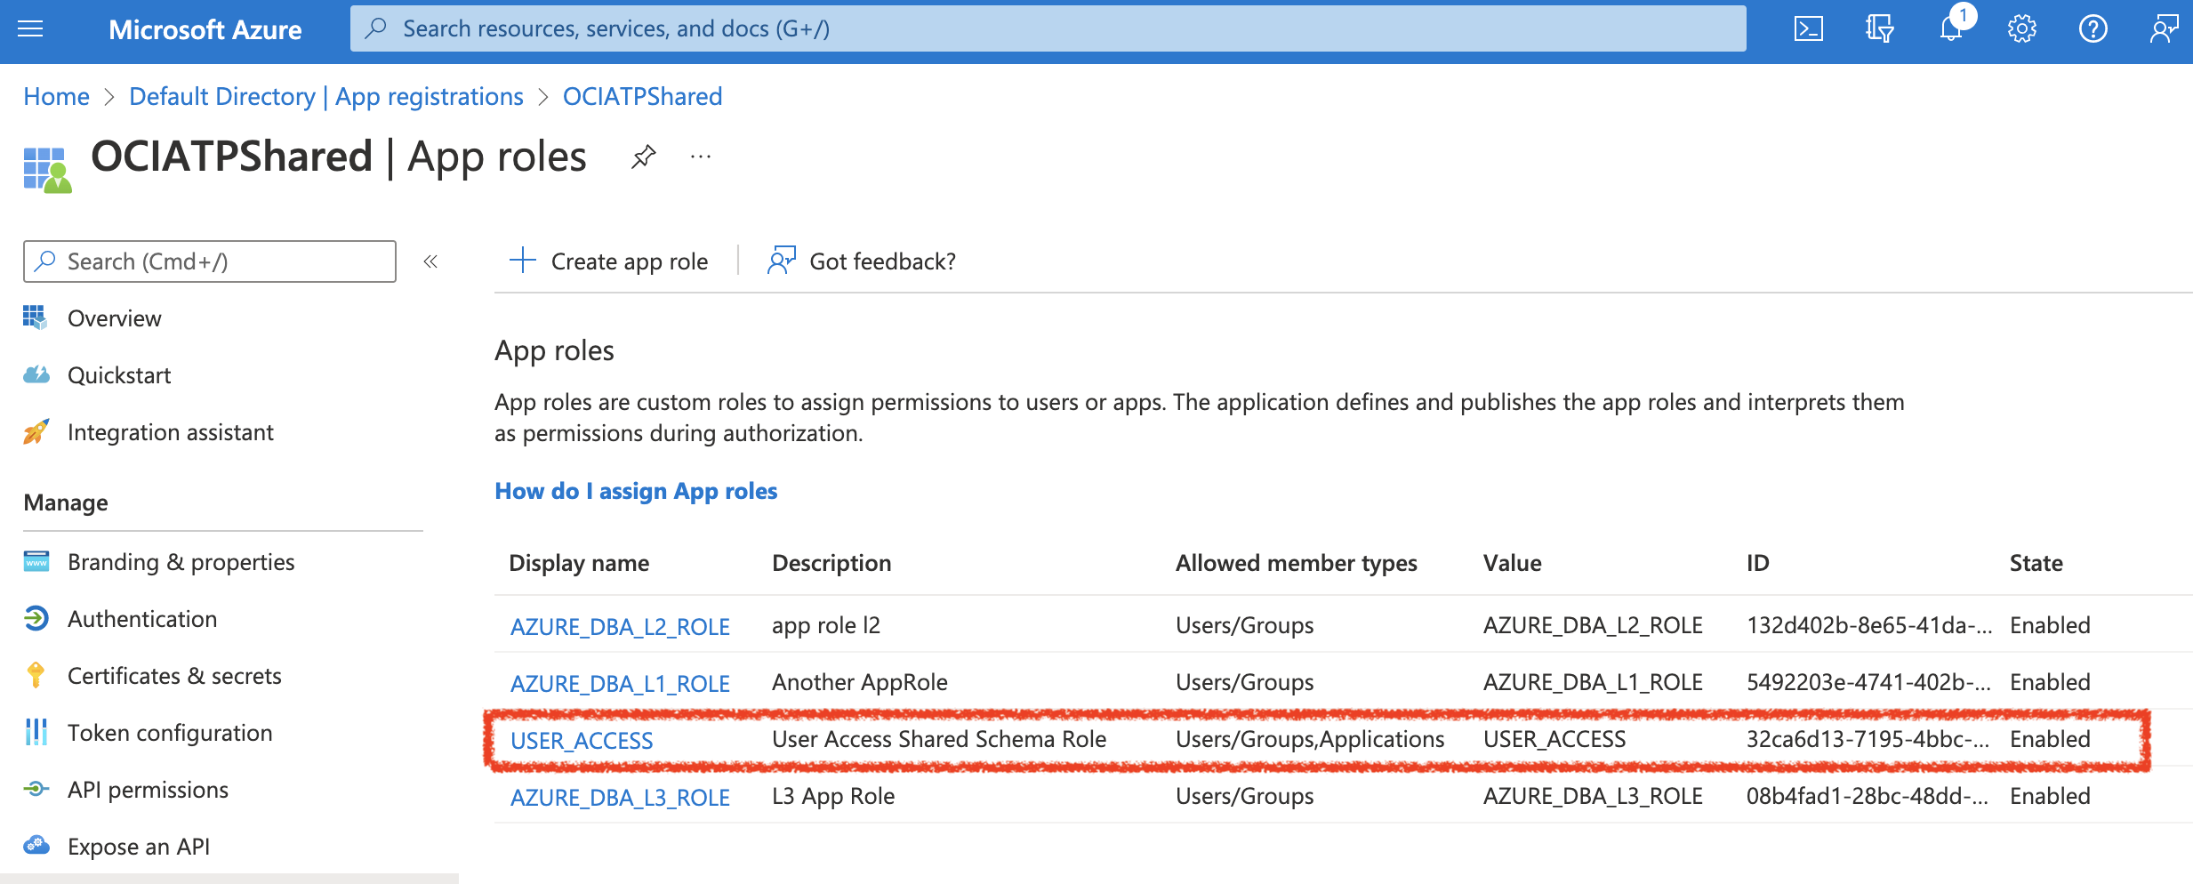Pin the OCIATPShared App roles page
The width and height of the screenshot is (2193, 884).
pos(643,157)
